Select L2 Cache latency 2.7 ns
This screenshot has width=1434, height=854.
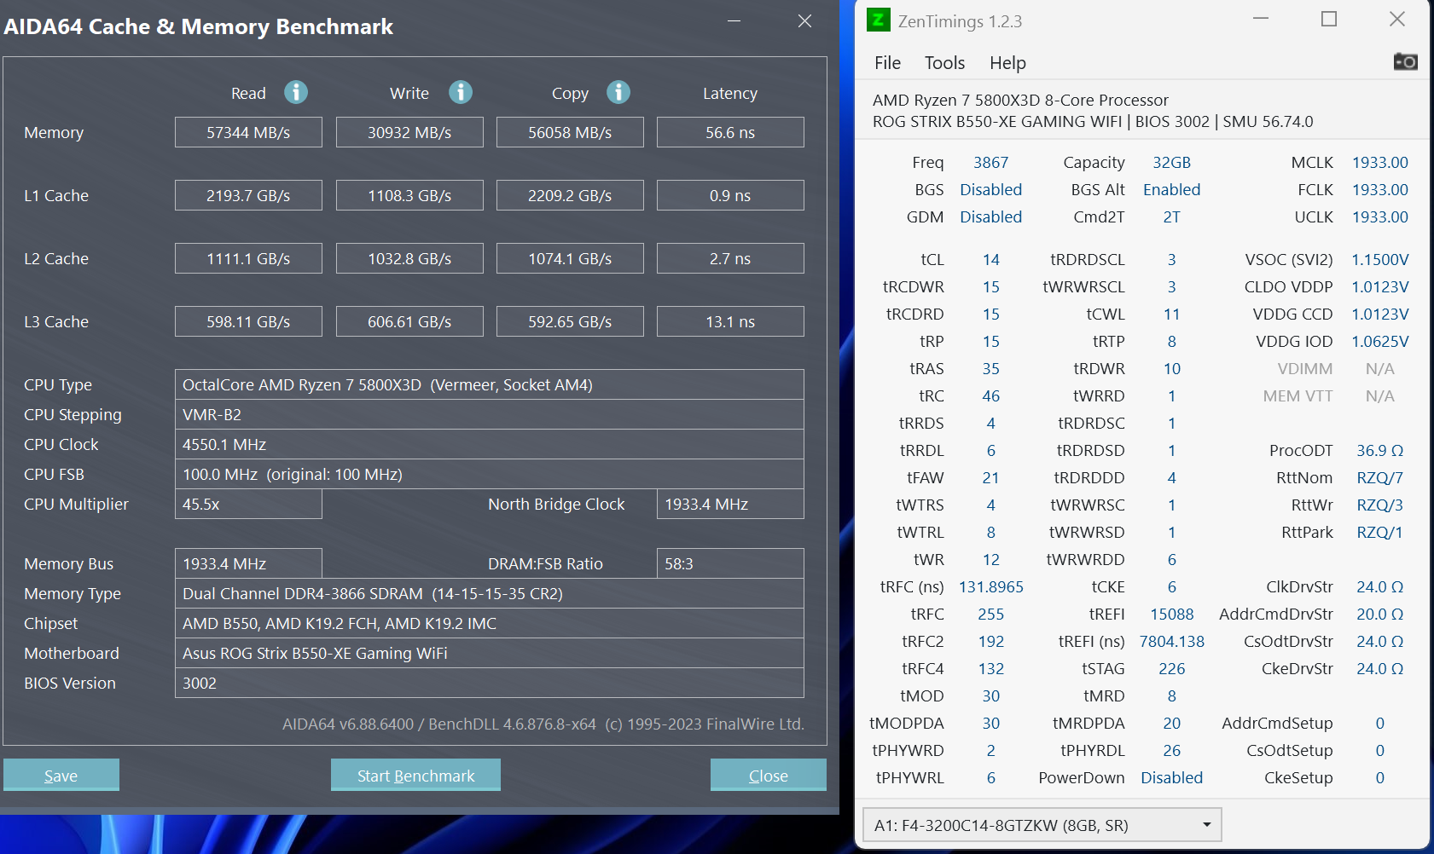[730, 258]
